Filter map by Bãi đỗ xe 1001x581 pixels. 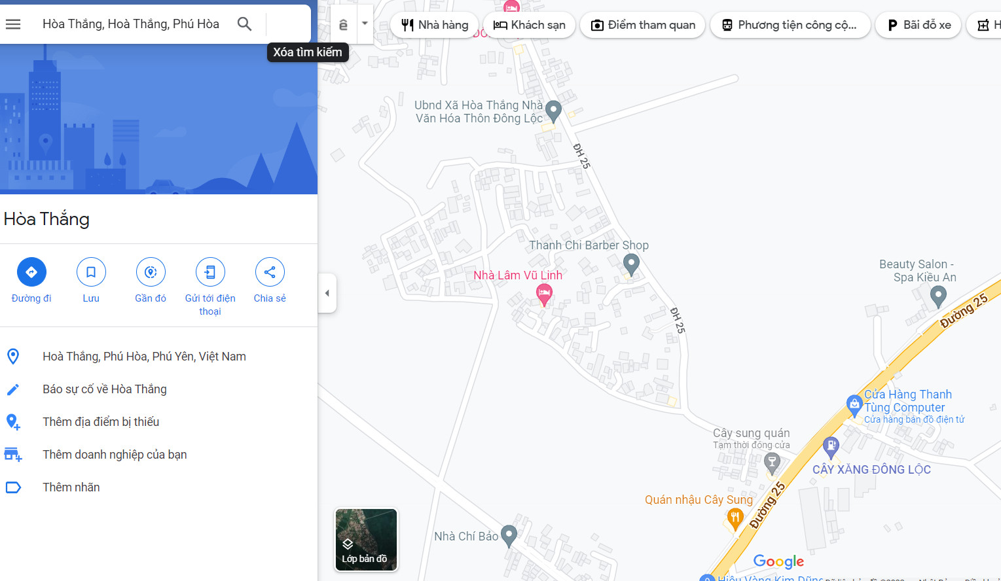(x=919, y=25)
